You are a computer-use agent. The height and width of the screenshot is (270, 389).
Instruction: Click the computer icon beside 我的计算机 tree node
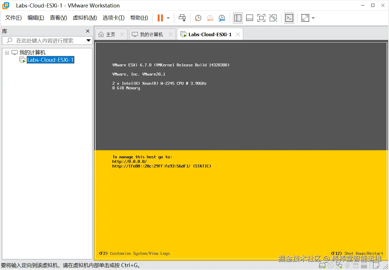tap(15, 53)
